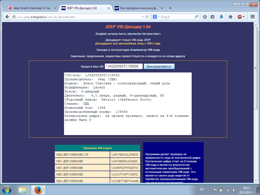Image resolution: width=260 pixels, height=195 pixels.
Task: Click the Adblock Plus ABP icon
Action: [240, 17]
